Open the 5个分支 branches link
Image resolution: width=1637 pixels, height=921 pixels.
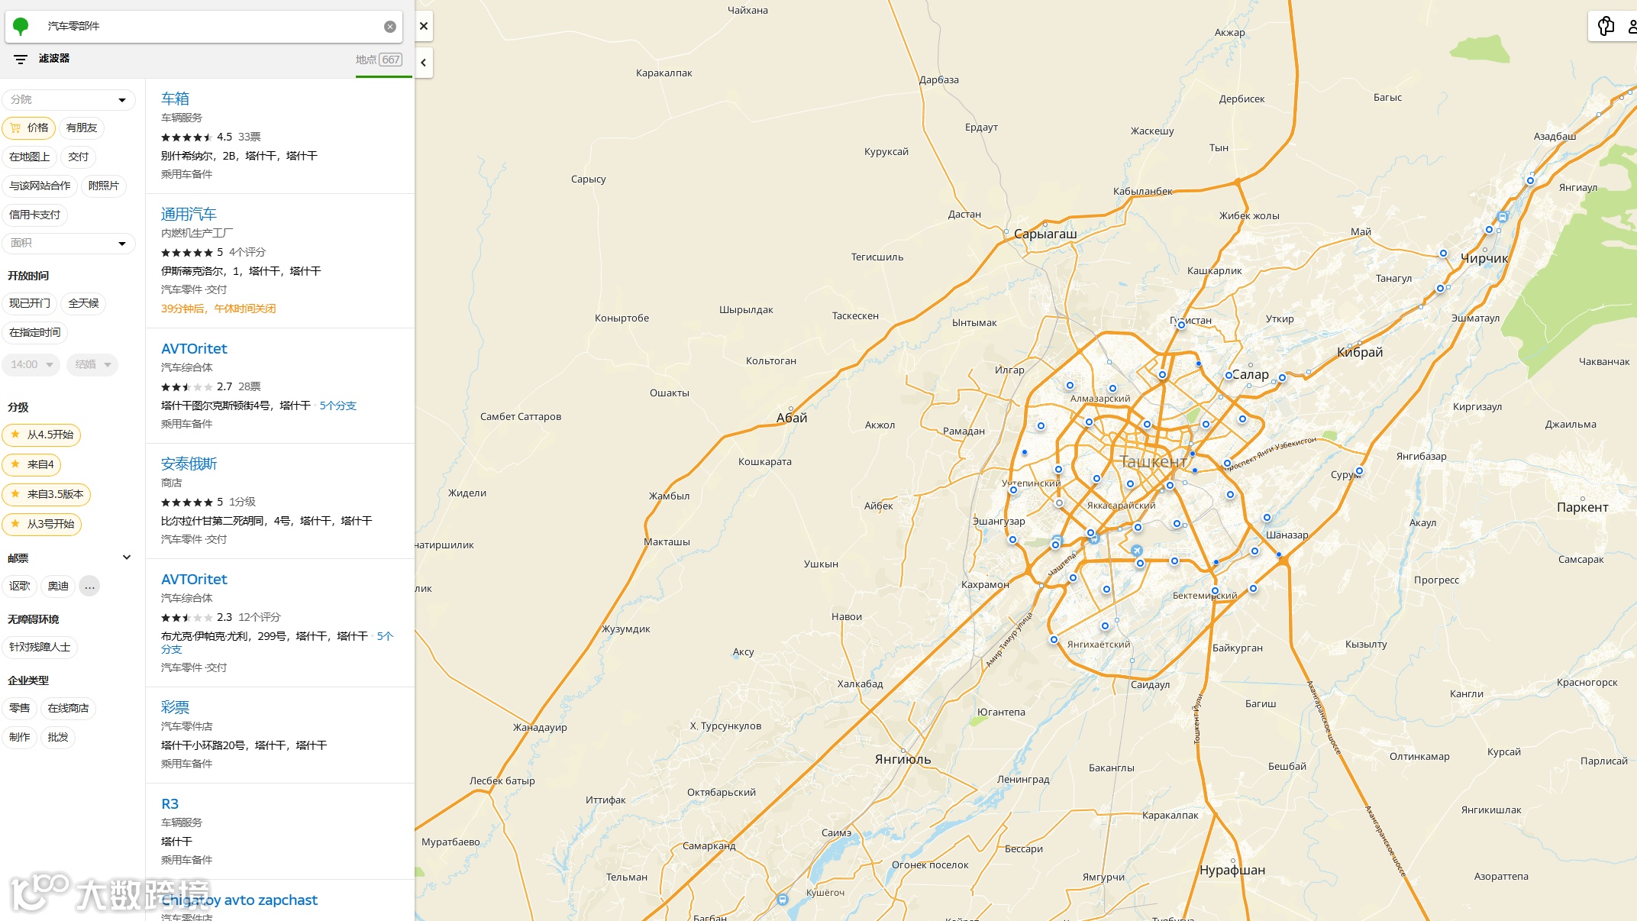[337, 406]
